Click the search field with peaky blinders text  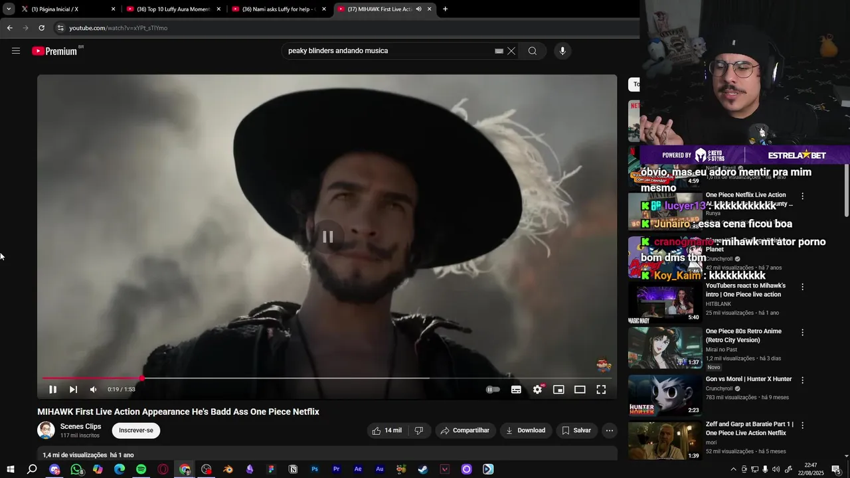tap(388, 51)
